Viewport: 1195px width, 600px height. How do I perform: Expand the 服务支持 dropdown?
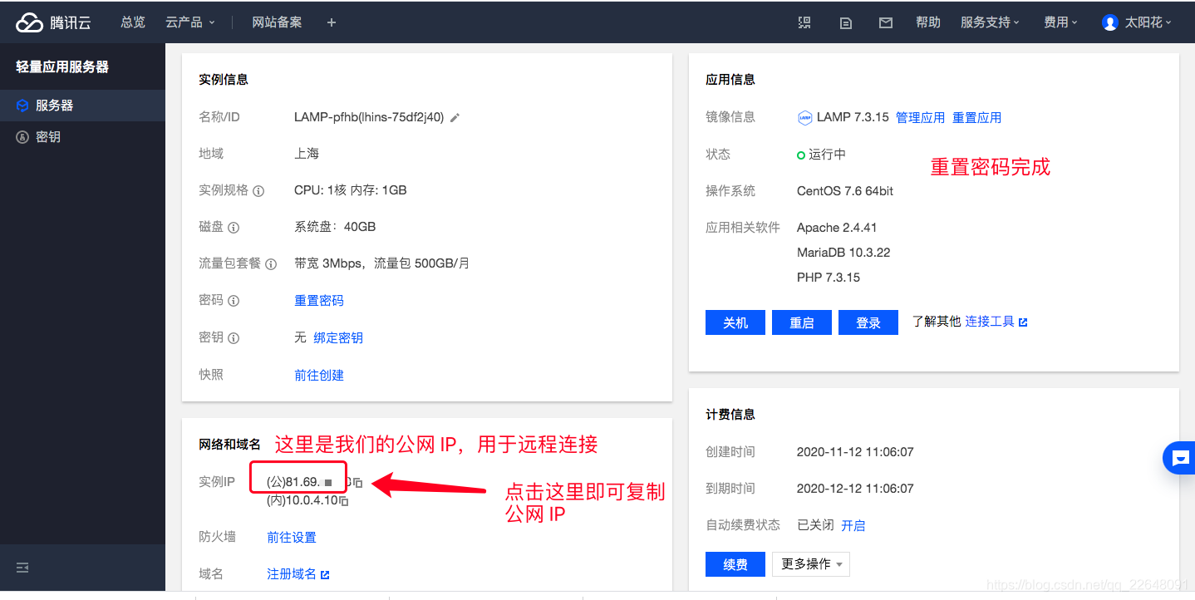(990, 22)
